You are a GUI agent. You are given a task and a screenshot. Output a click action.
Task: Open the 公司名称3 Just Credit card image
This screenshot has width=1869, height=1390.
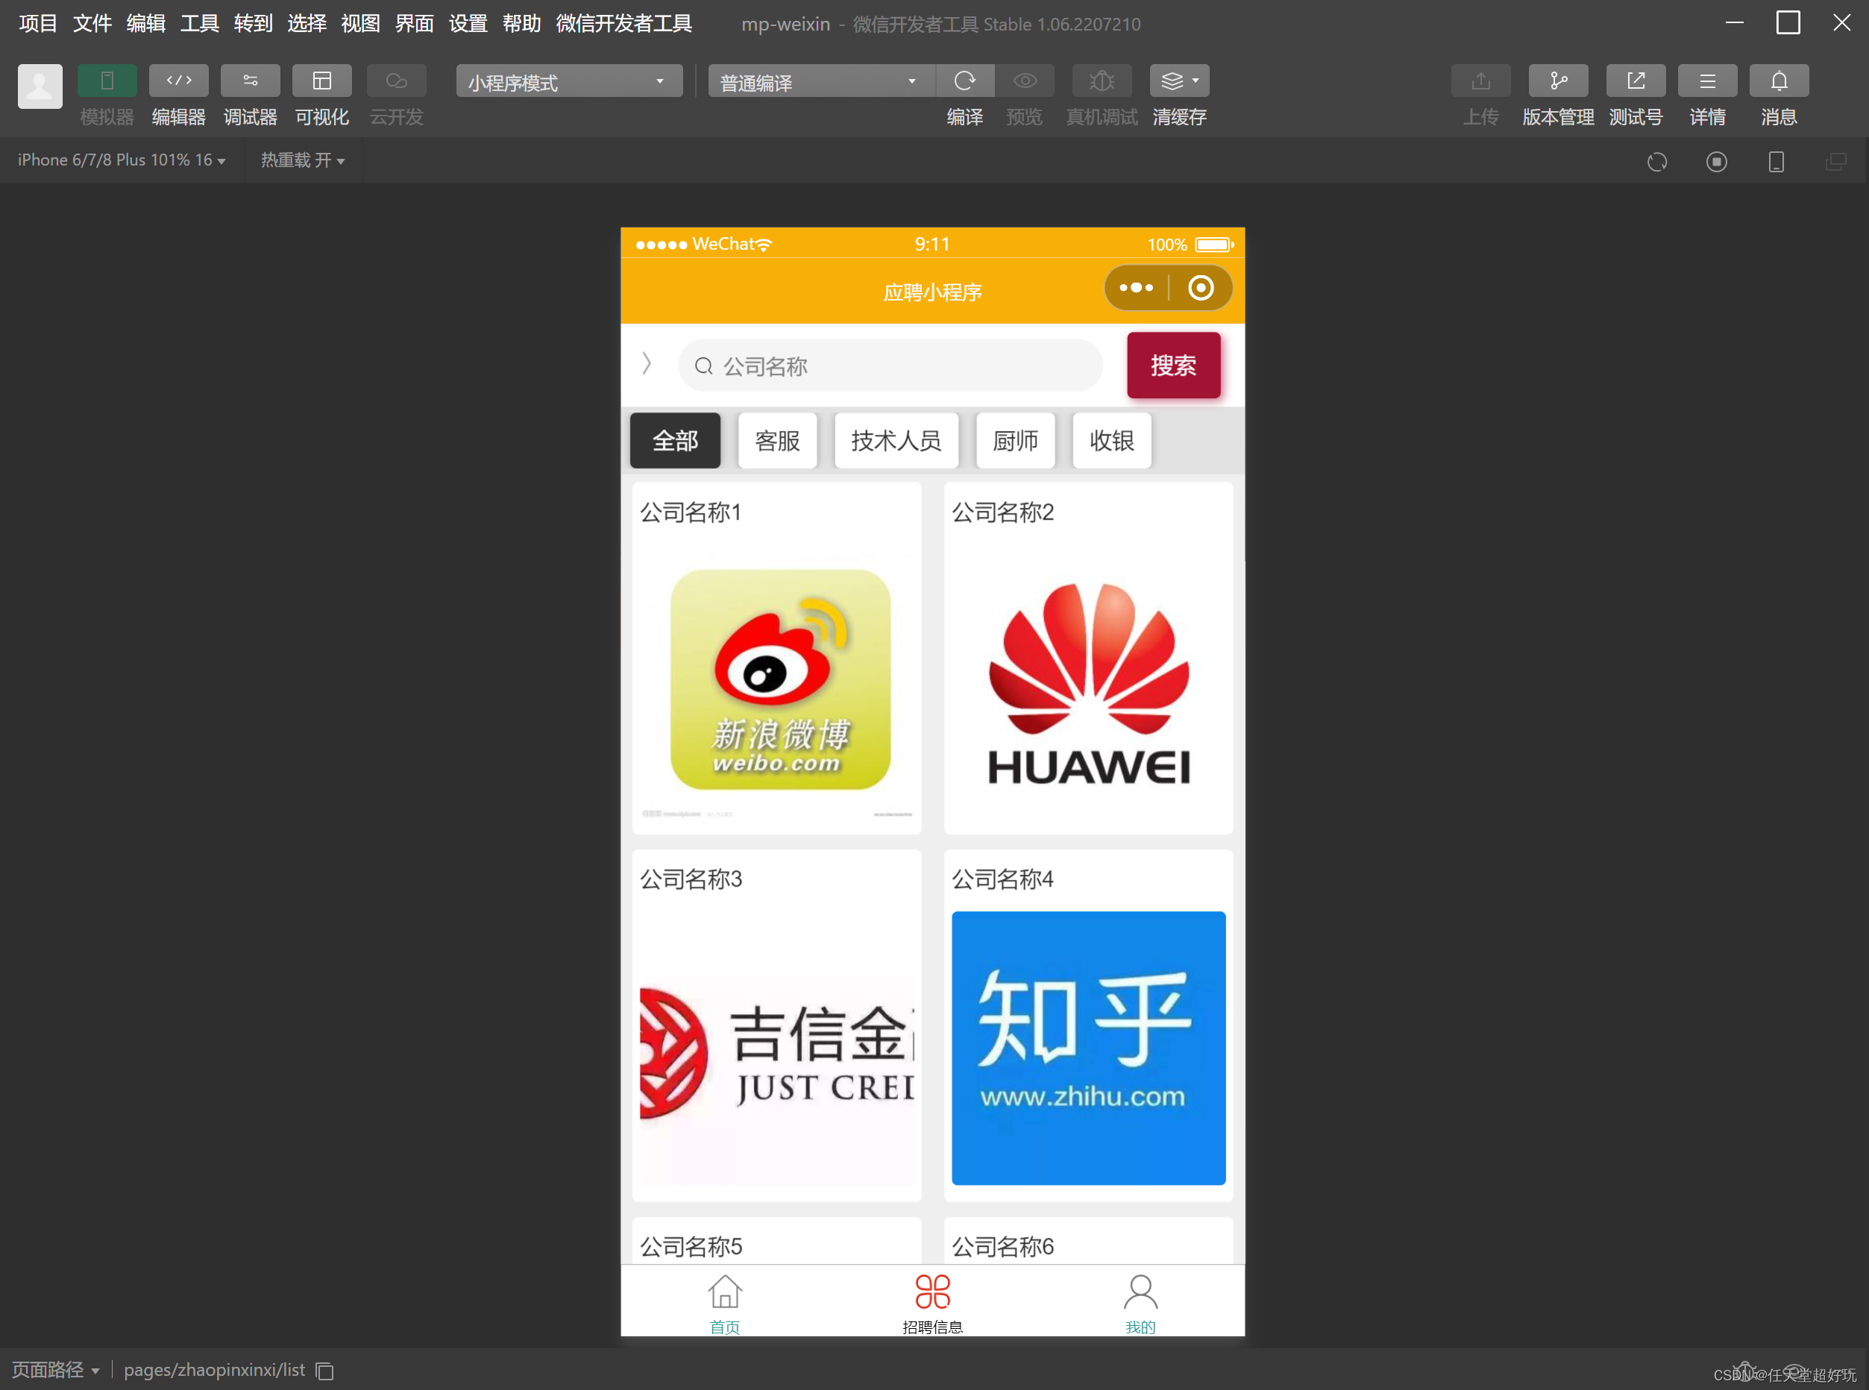point(776,1048)
